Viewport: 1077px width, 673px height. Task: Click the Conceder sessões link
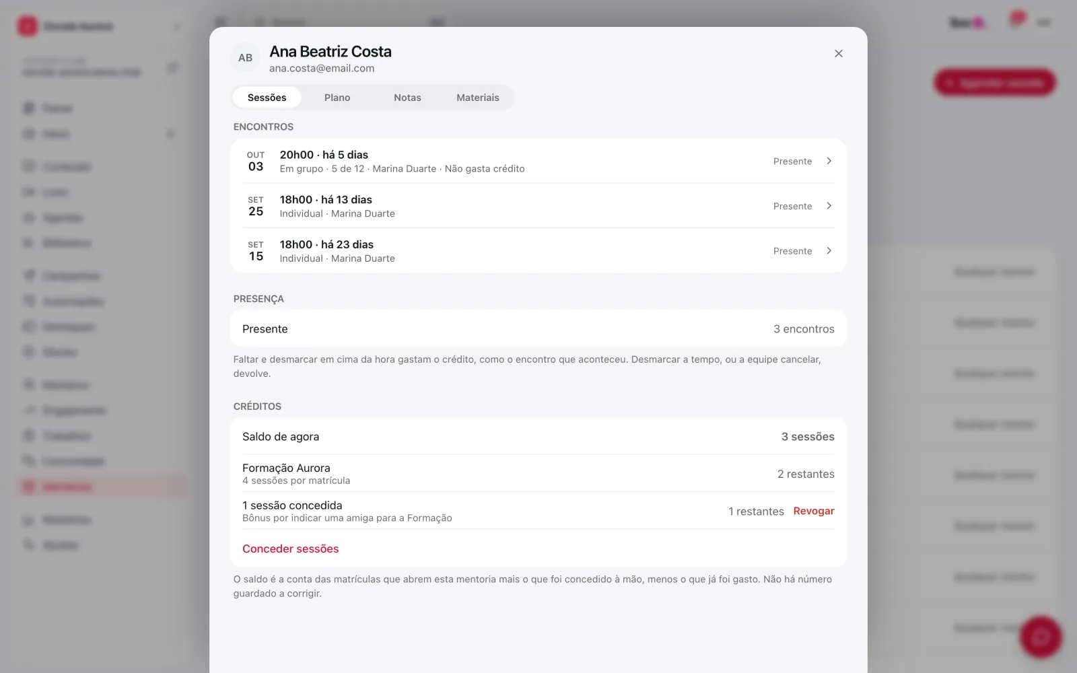tap(291, 548)
